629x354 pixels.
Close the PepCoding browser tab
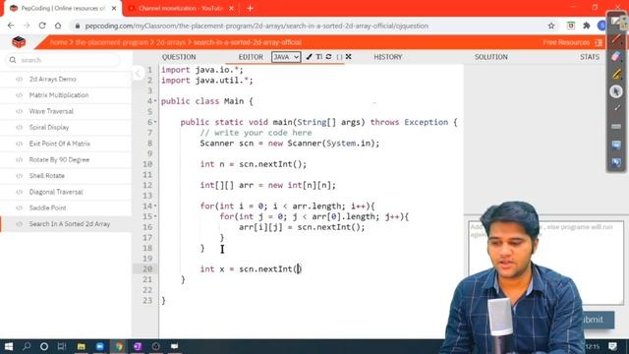click(x=114, y=8)
